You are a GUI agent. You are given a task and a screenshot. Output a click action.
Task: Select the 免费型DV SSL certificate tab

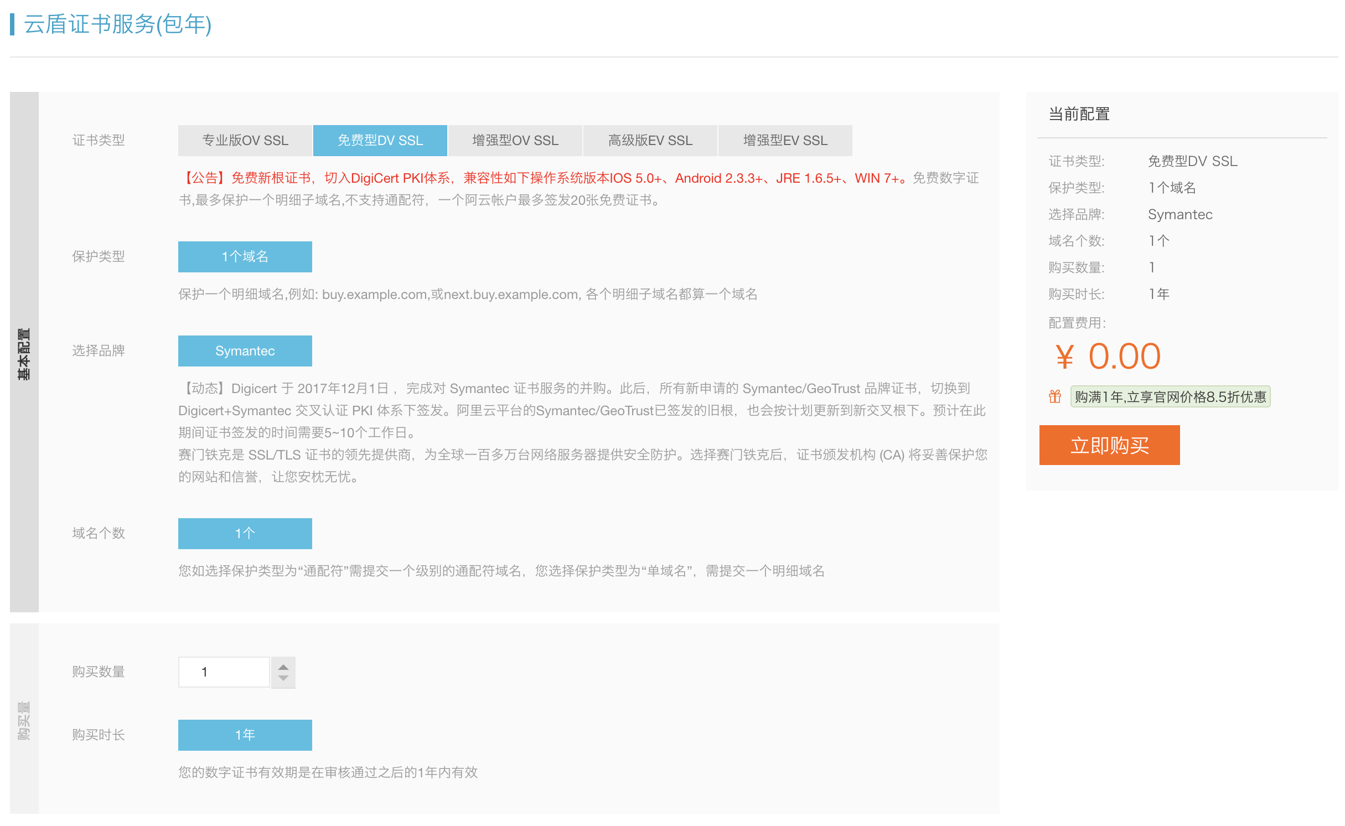pos(380,141)
